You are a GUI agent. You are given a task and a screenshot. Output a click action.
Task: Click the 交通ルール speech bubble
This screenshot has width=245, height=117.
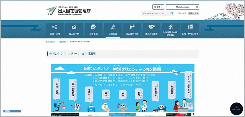(89, 94)
